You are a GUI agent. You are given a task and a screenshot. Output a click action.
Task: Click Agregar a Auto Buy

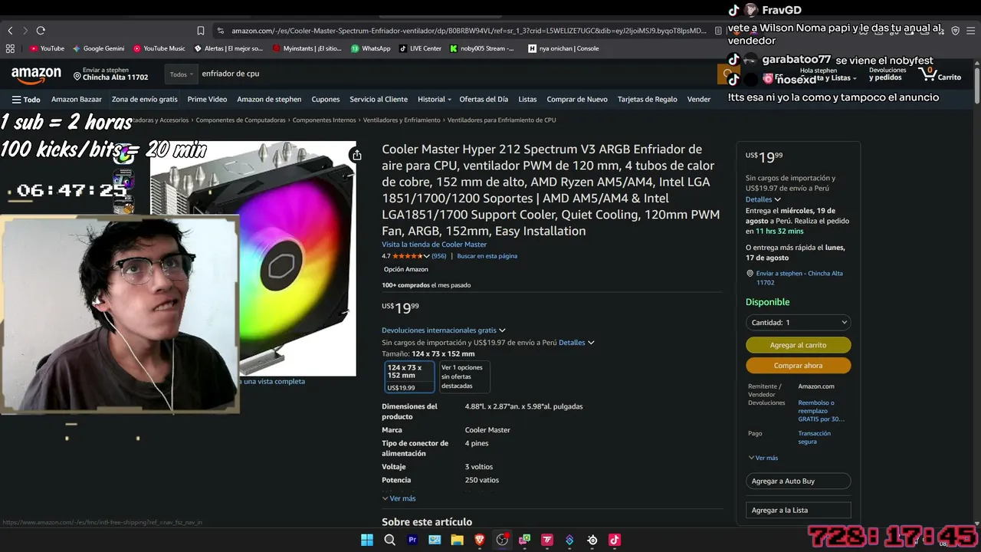click(798, 481)
